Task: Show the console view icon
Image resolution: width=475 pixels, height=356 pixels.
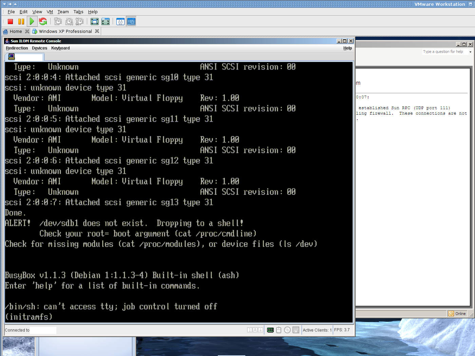Action: (131, 22)
